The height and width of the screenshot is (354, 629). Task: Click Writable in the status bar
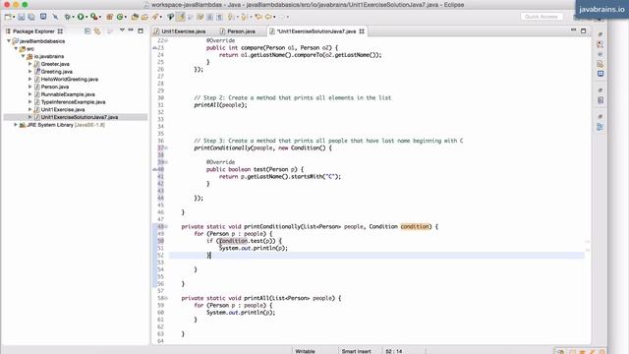(305, 351)
